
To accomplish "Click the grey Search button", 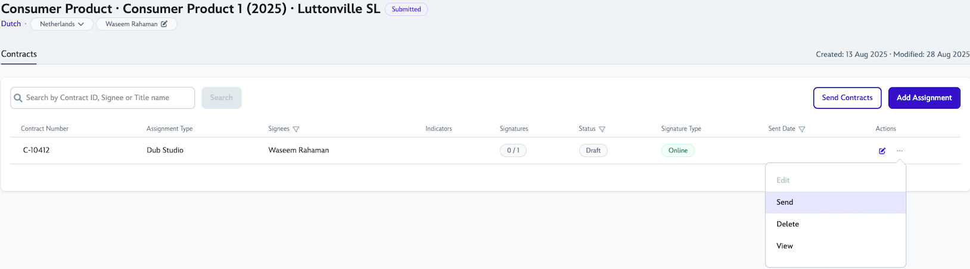I will coord(221,98).
